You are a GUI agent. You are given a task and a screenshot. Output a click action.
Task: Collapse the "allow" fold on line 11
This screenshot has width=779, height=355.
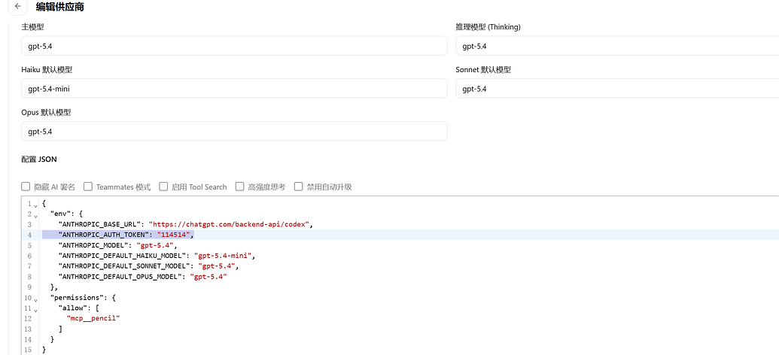pos(35,309)
